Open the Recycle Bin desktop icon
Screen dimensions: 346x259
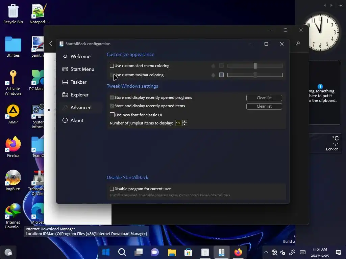point(13,13)
